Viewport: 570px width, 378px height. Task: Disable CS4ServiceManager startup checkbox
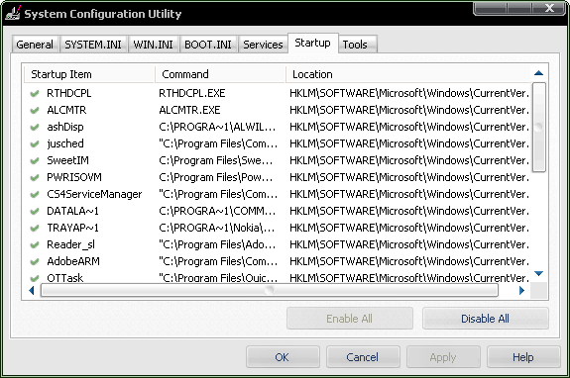(x=35, y=194)
